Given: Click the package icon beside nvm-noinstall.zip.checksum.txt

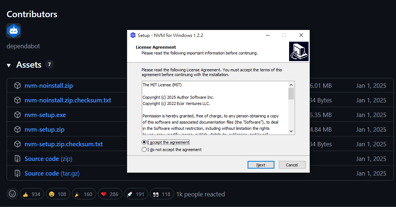Looking at the screenshot, I should click(17, 100).
